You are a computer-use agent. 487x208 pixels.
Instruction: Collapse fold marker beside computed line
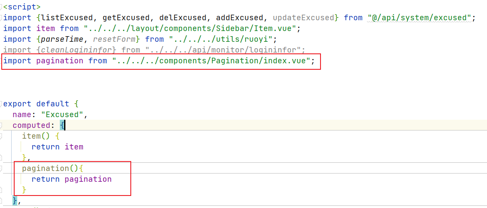1,126
